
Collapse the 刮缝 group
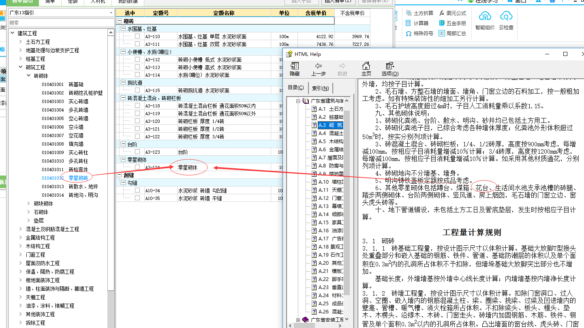119,175
